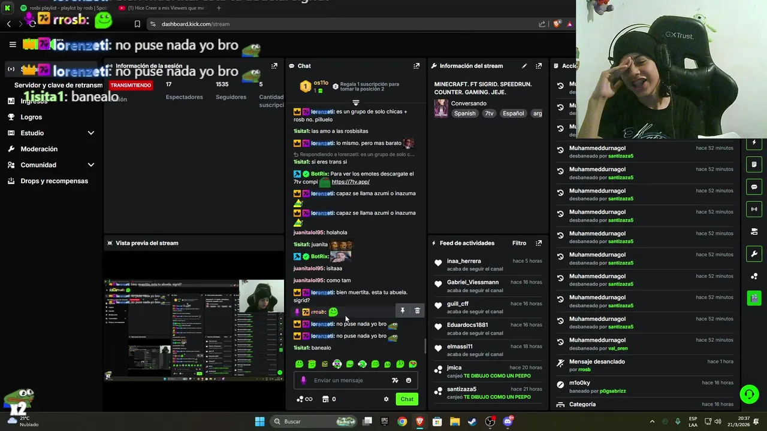767x431 pixels.
Task: Open the 7TV emote picker in message box
Action: (395, 380)
